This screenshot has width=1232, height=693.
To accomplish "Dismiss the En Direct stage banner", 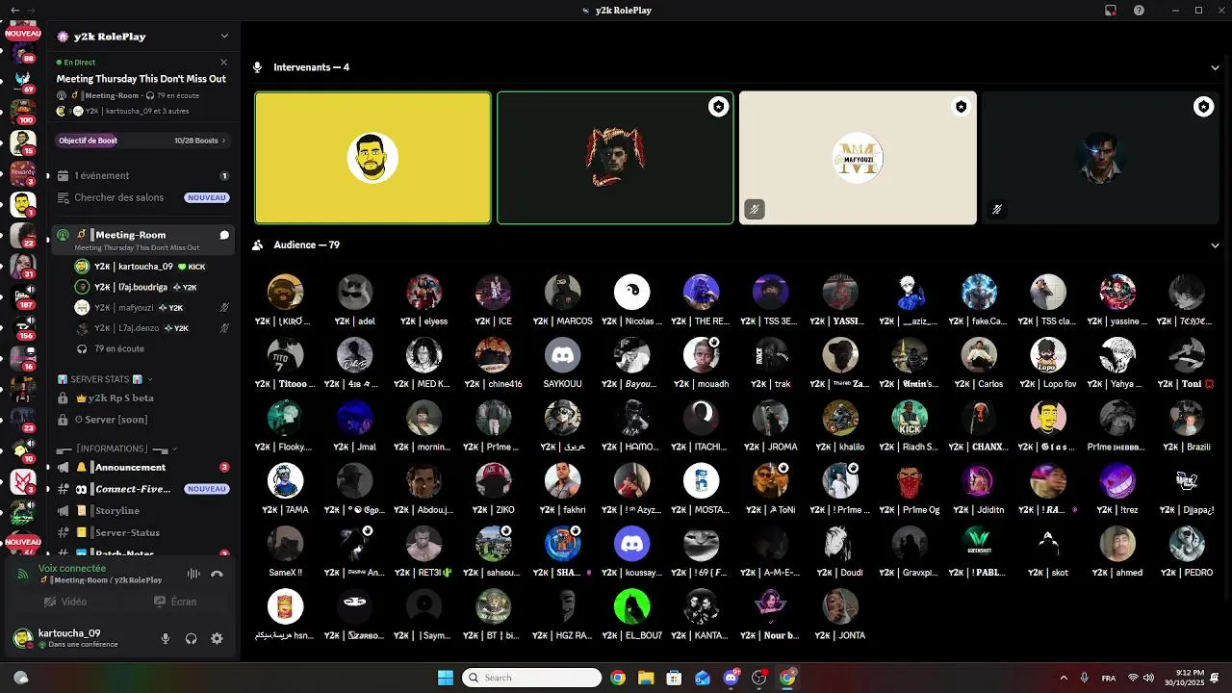I will pyautogui.click(x=224, y=63).
